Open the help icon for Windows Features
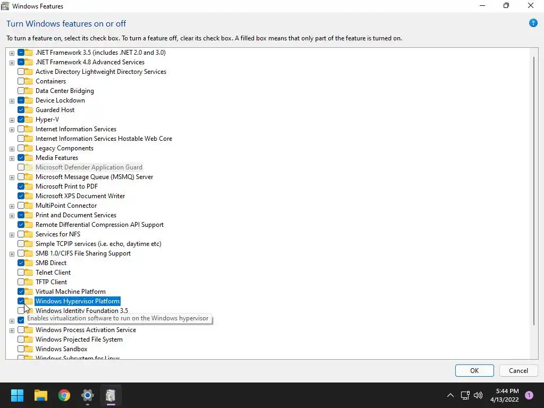The image size is (544, 408). (533, 23)
